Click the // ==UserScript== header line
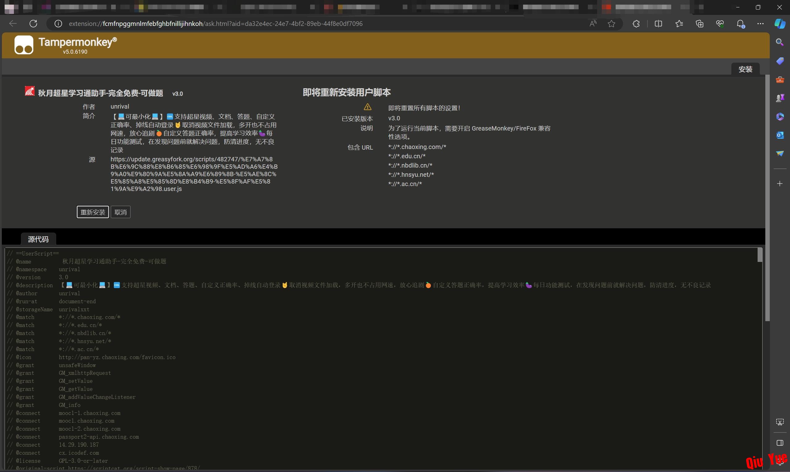Image resolution: width=790 pixels, height=472 pixels. (33, 254)
